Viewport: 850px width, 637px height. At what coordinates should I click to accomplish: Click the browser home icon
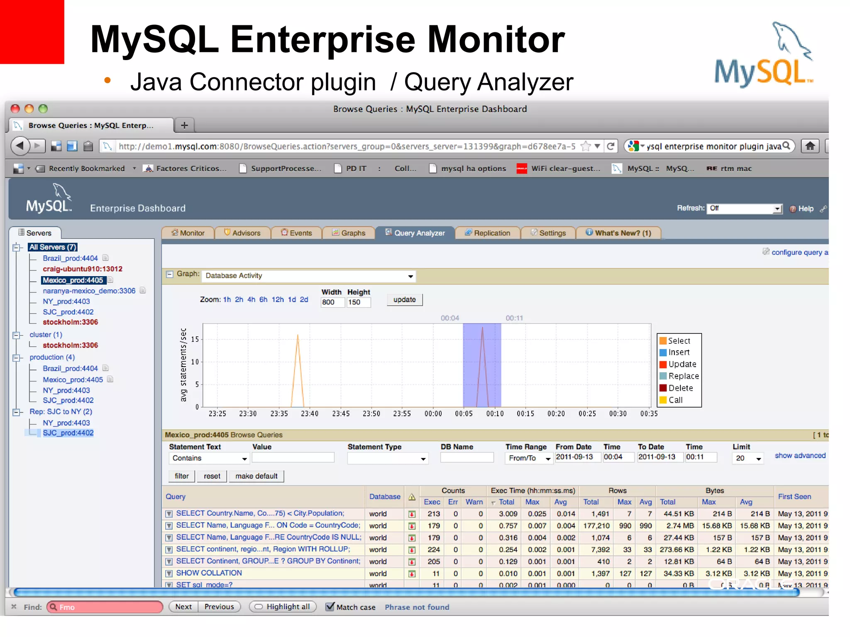[x=810, y=146]
